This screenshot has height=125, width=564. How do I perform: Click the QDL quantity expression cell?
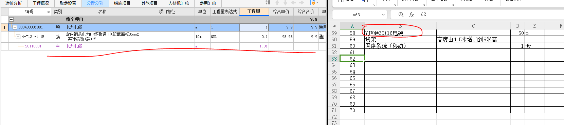coord(225,37)
